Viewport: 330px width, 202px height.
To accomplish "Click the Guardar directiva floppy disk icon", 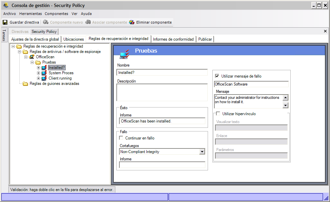I will [x=5, y=22].
